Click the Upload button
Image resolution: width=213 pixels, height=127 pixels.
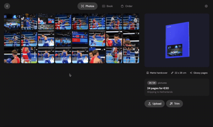pos(154,104)
